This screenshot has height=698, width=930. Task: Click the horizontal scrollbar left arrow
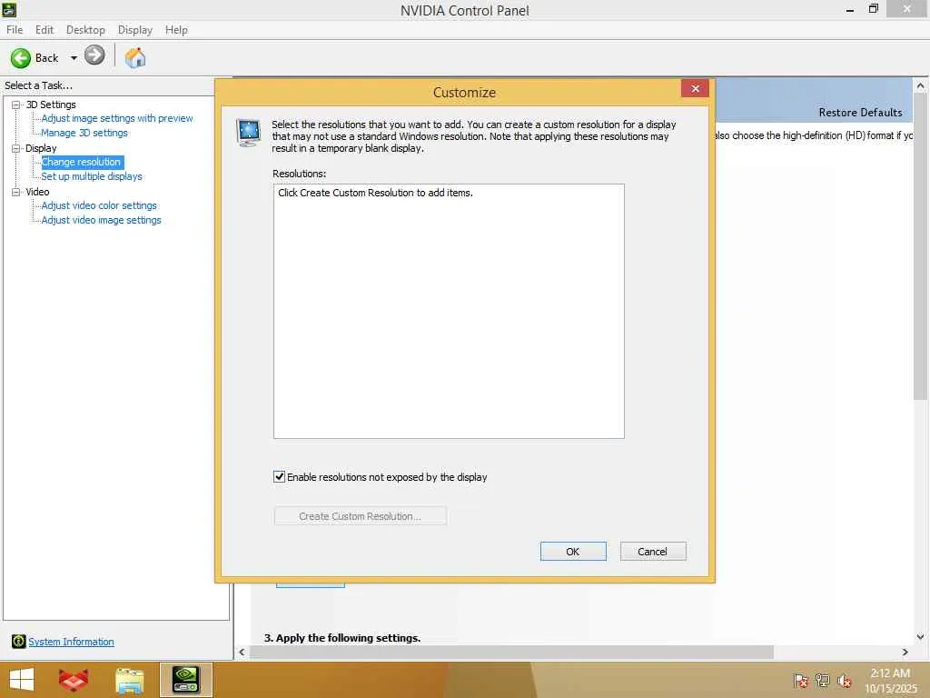[242, 652]
